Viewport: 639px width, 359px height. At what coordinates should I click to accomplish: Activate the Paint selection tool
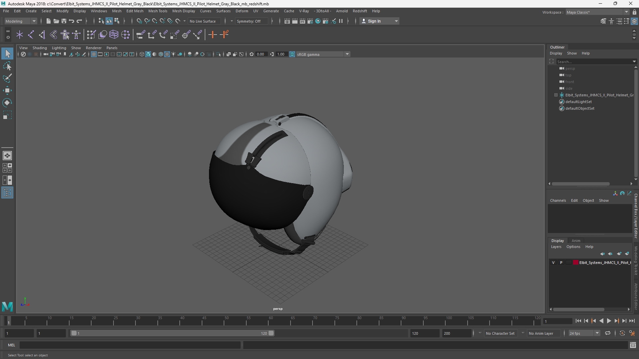pos(7,78)
